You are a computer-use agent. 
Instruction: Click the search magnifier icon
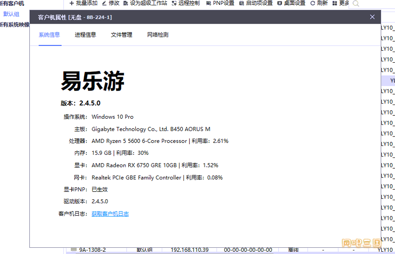355,4
